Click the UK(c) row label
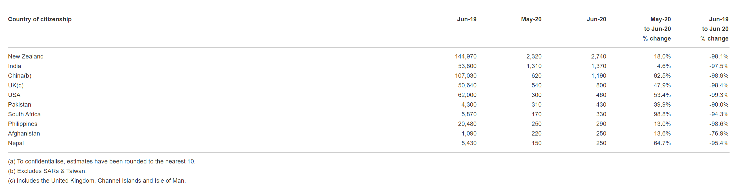This screenshot has width=738, height=190. tap(16, 85)
